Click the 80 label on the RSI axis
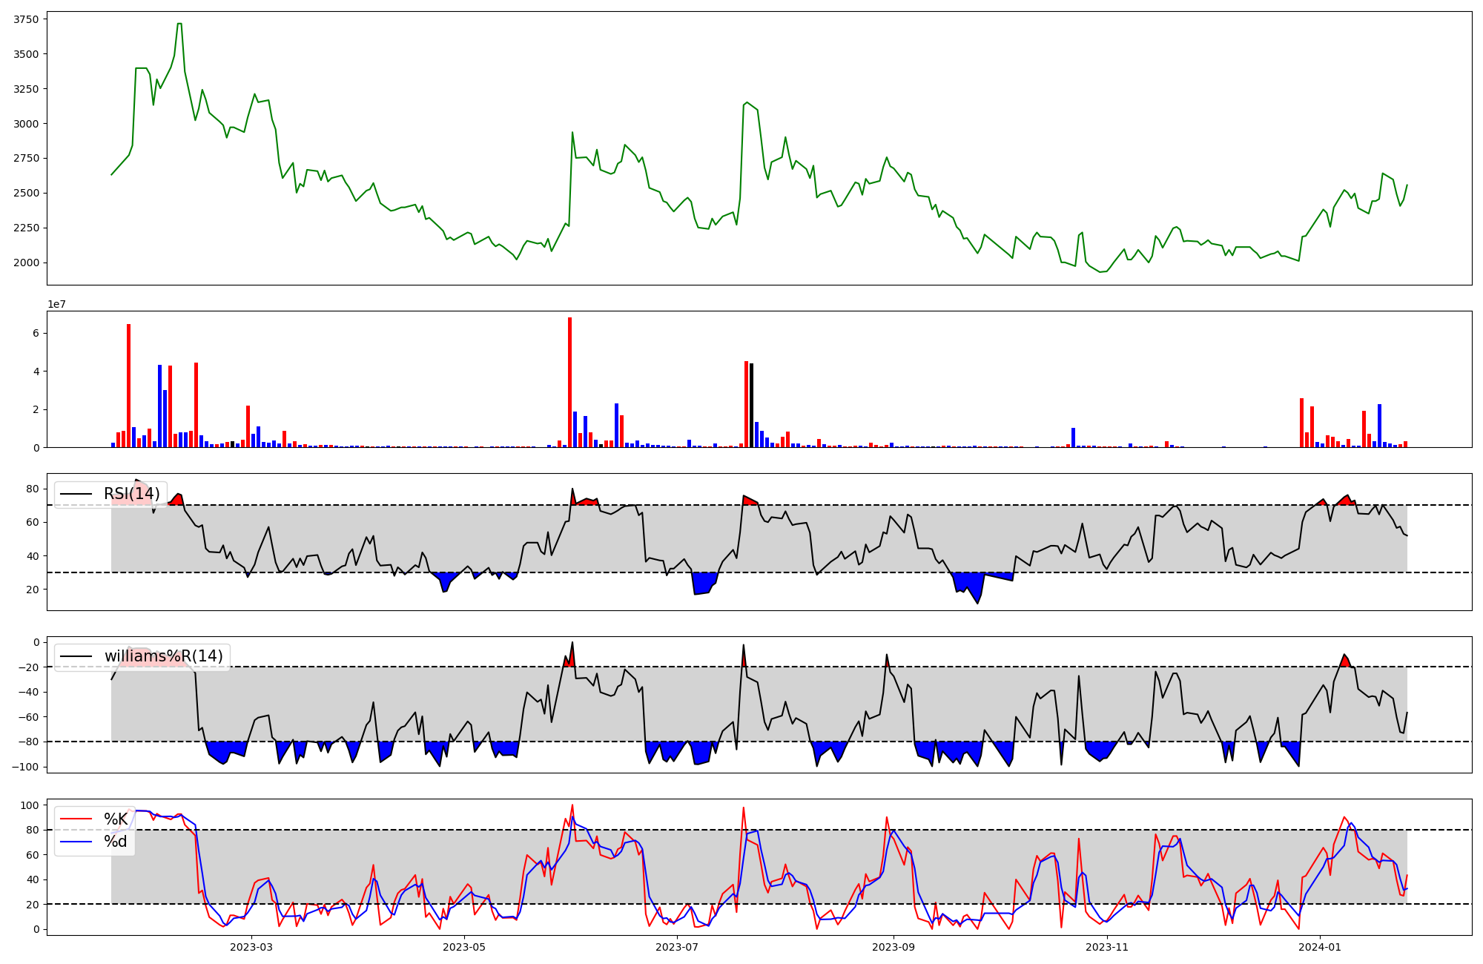Viewport: 1483px width, 964px height. [x=32, y=489]
